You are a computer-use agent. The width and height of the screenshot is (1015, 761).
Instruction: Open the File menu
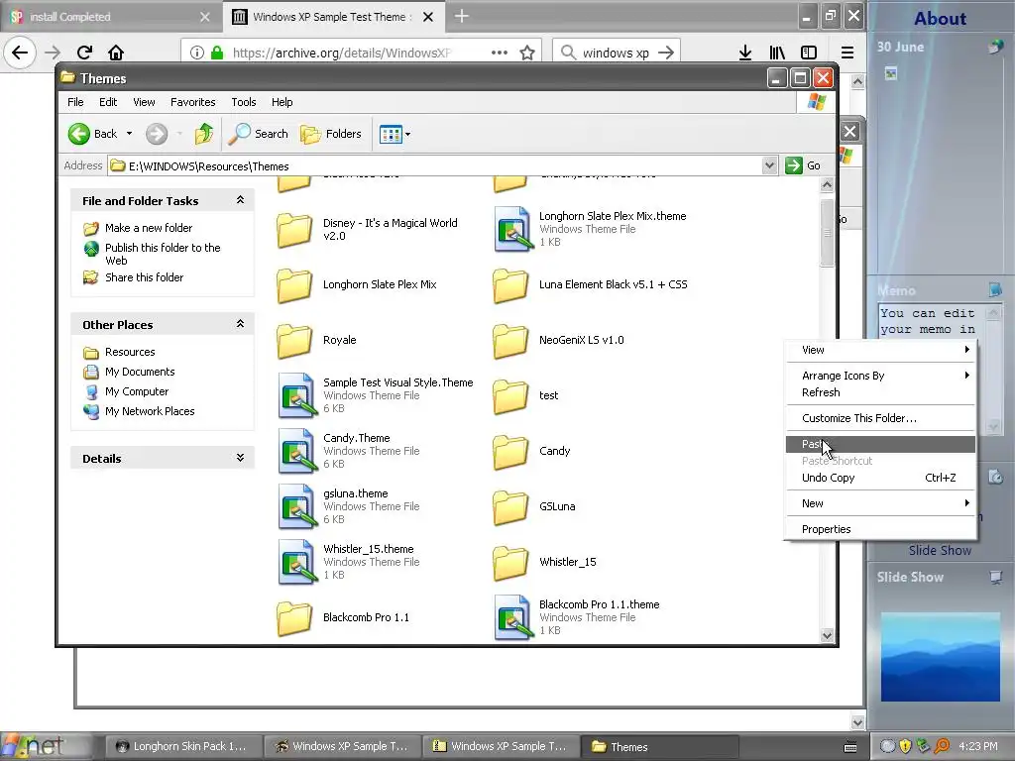pos(75,102)
